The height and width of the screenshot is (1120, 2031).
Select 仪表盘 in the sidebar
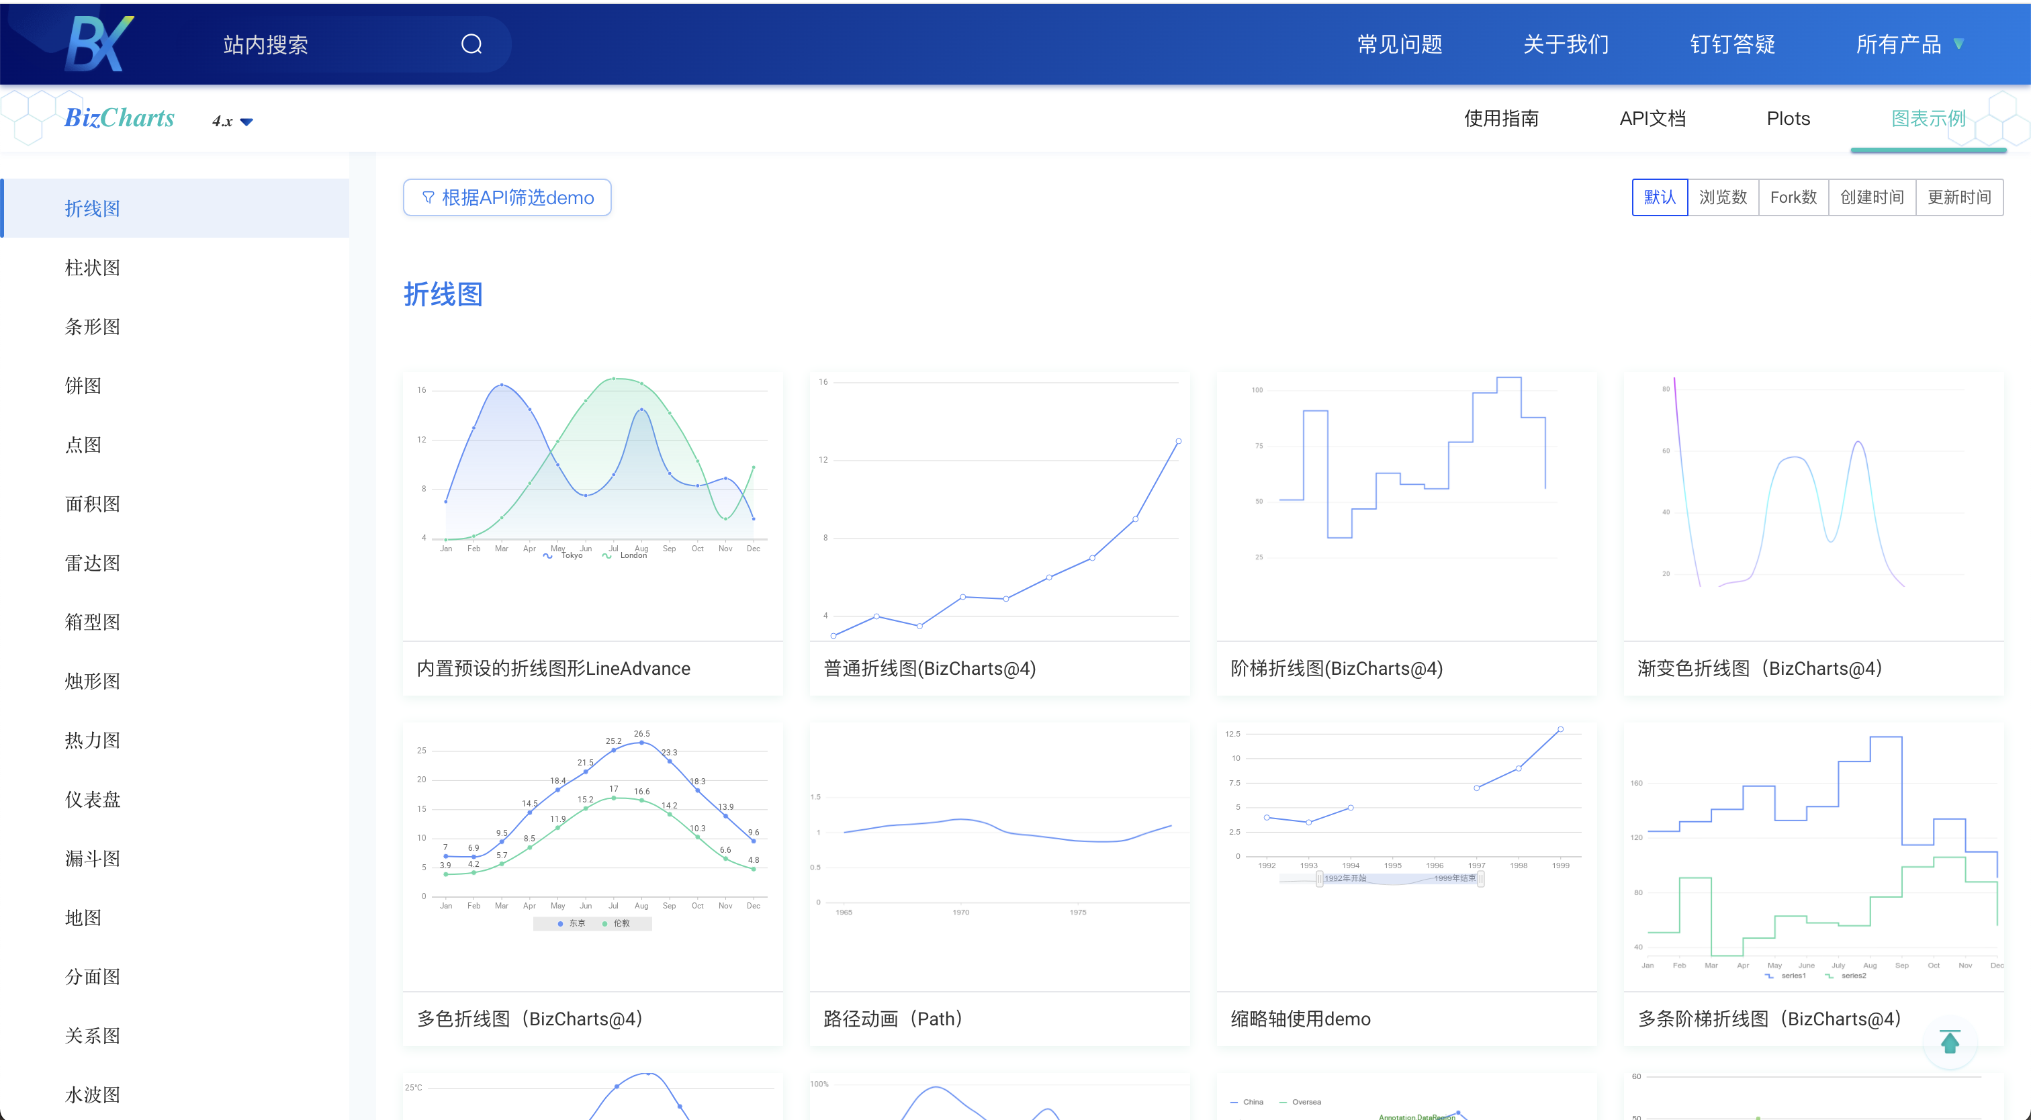(x=174, y=799)
